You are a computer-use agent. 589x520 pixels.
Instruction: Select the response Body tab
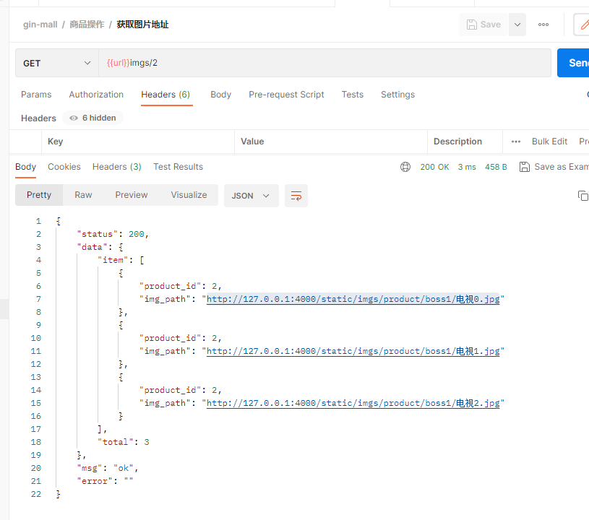tap(25, 167)
